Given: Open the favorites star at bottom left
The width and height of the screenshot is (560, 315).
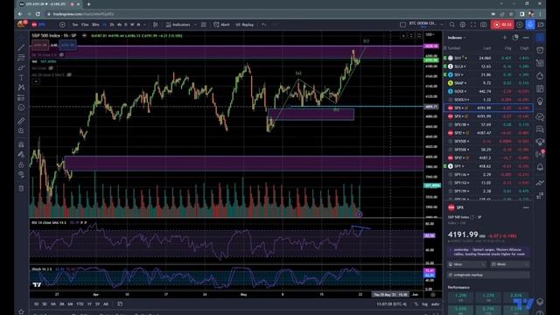Looking at the screenshot, I should point(21,311).
